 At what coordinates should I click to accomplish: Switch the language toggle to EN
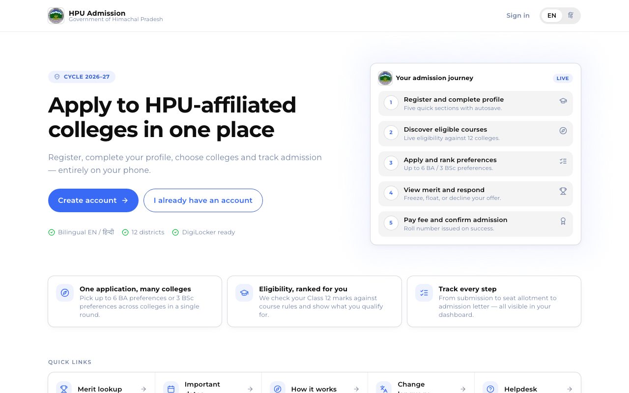(552, 16)
